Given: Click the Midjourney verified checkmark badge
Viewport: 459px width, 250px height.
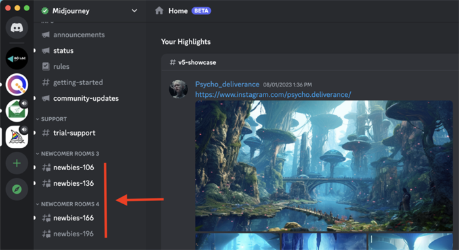Looking at the screenshot, I should coord(45,11).
